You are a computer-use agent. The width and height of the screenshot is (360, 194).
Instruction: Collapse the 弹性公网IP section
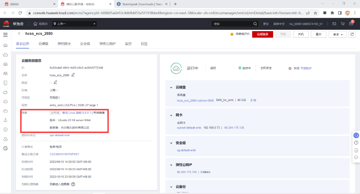click(x=171, y=165)
